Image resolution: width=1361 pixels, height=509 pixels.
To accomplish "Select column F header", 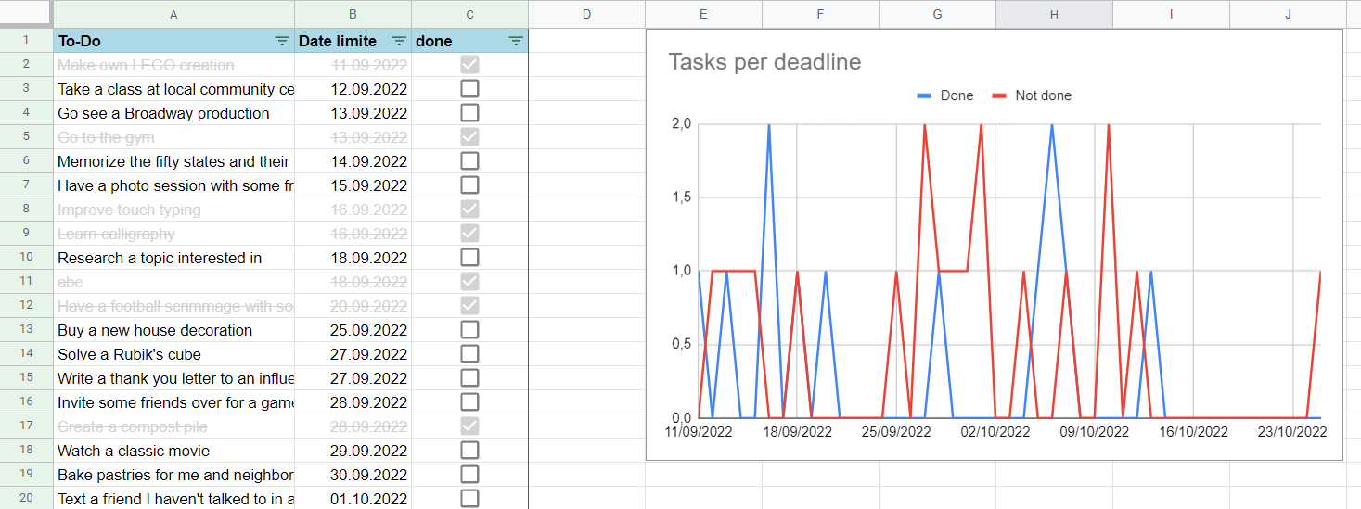I will (821, 14).
